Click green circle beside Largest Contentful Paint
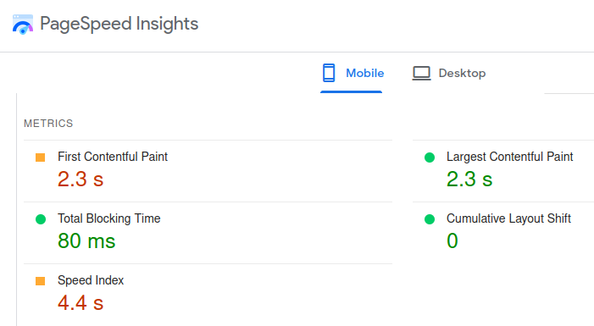 tap(430, 157)
